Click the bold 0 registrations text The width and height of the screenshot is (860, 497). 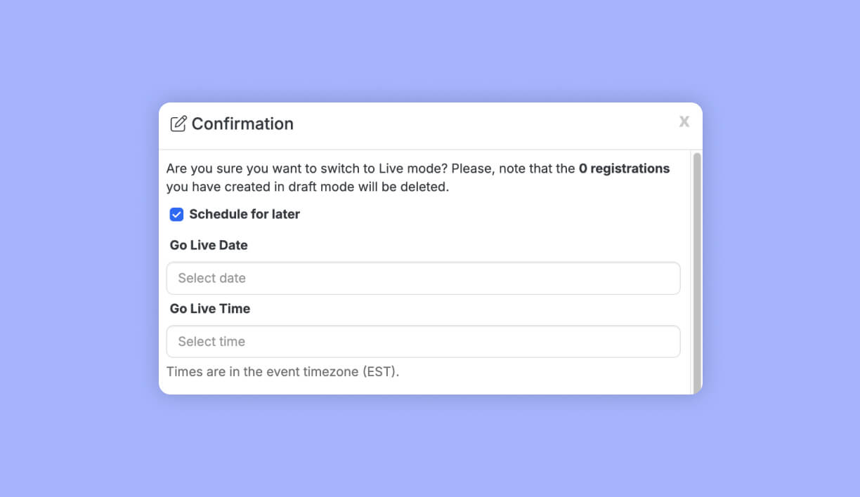[x=624, y=168]
